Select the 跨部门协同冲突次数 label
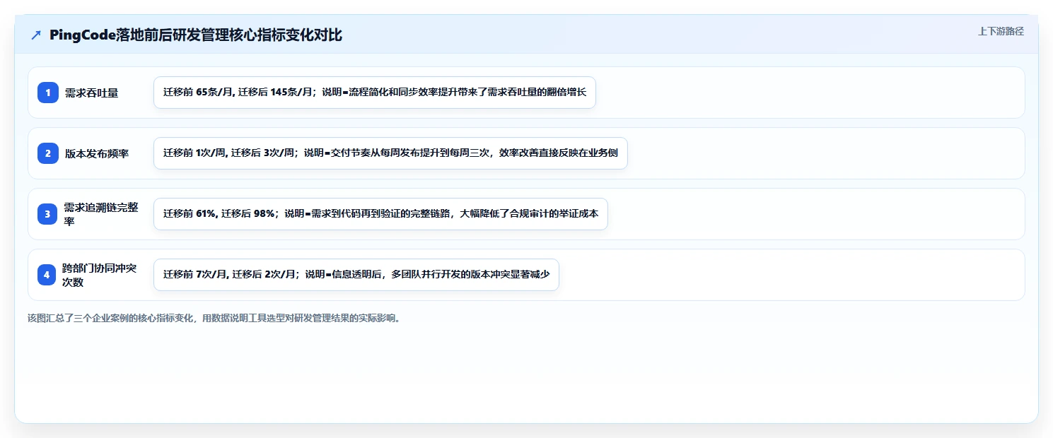Image resolution: width=1053 pixels, height=438 pixels. tap(100, 275)
